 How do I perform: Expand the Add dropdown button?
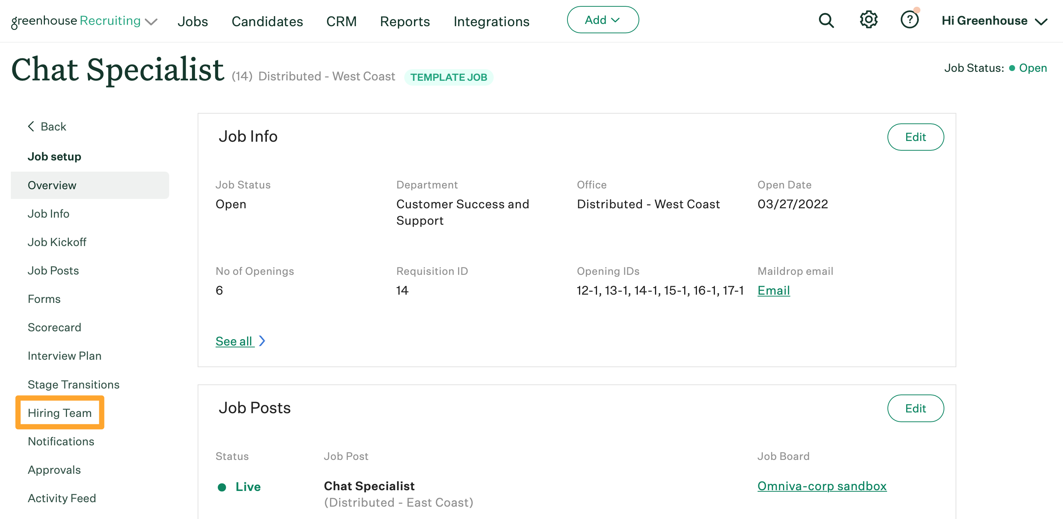click(603, 20)
